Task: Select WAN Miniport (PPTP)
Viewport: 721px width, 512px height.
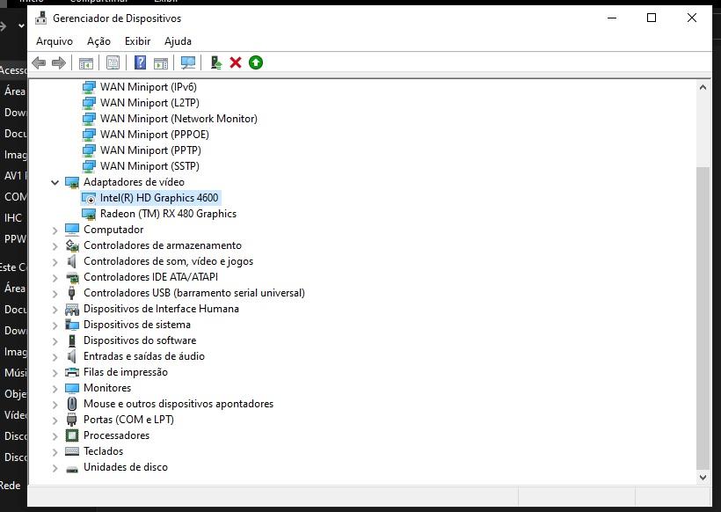Action: click(150, 150)
